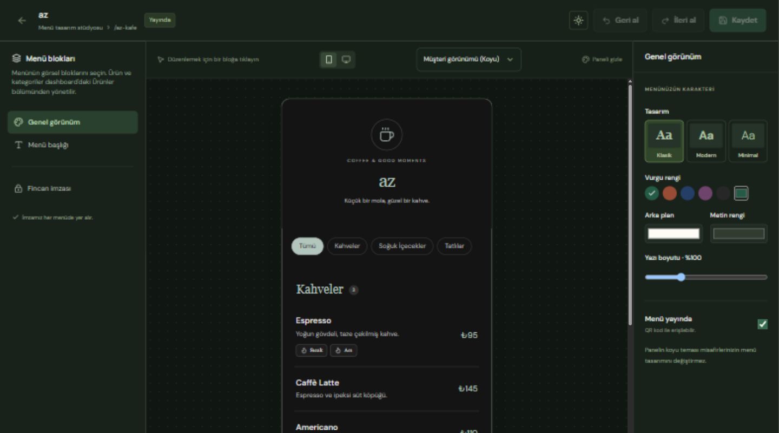Click Espresso item in menu preview

(x=387, y=336)
